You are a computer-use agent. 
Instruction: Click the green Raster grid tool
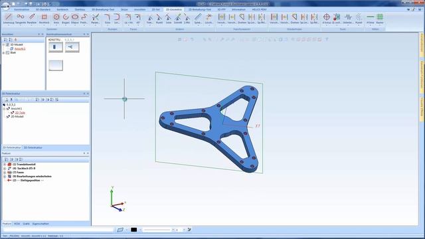(x=380, y=19)
